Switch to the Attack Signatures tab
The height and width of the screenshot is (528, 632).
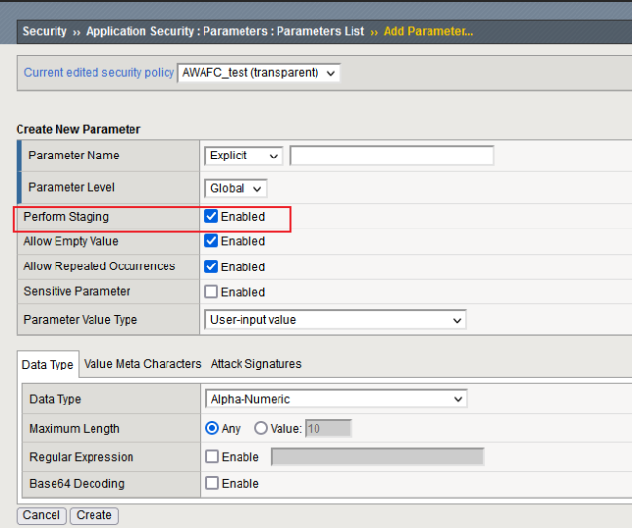tap(256, 364)
